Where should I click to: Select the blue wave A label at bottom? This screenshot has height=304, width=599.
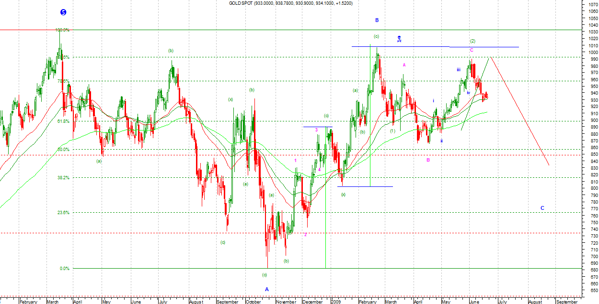[267, 289]
